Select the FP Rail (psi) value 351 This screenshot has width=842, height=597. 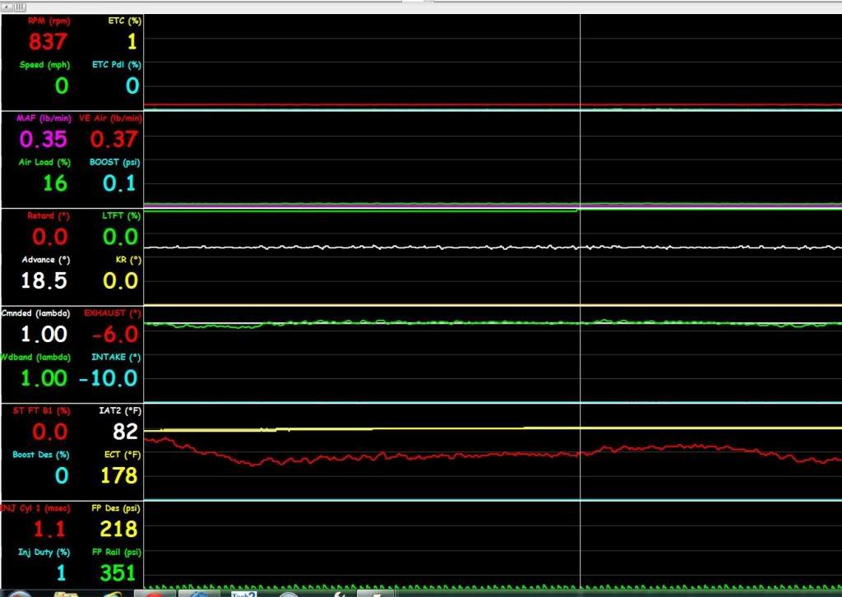click(118, 572)
